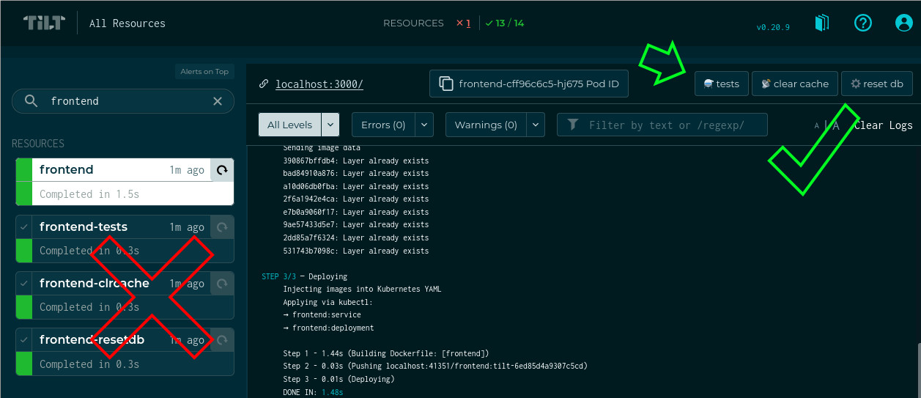The width and height of the screenshot is (921, 398).
Task: Click log line 'a10d06db0fba: Layer already exists'
Action: [356, 186]
